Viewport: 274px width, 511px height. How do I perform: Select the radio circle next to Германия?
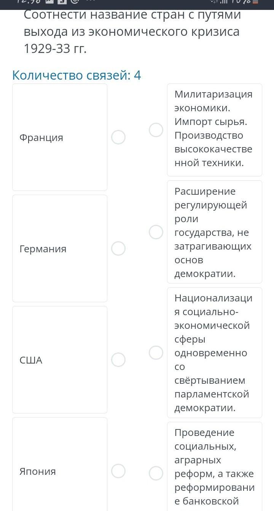point(118,248)
